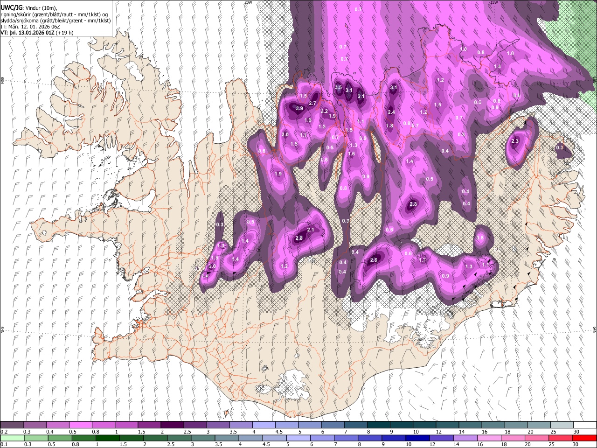Image resolution: width=597 pixels, height=448 pixels.
Task: Click the '(+19 h)' forecast offset
Action: pos(64,33)
